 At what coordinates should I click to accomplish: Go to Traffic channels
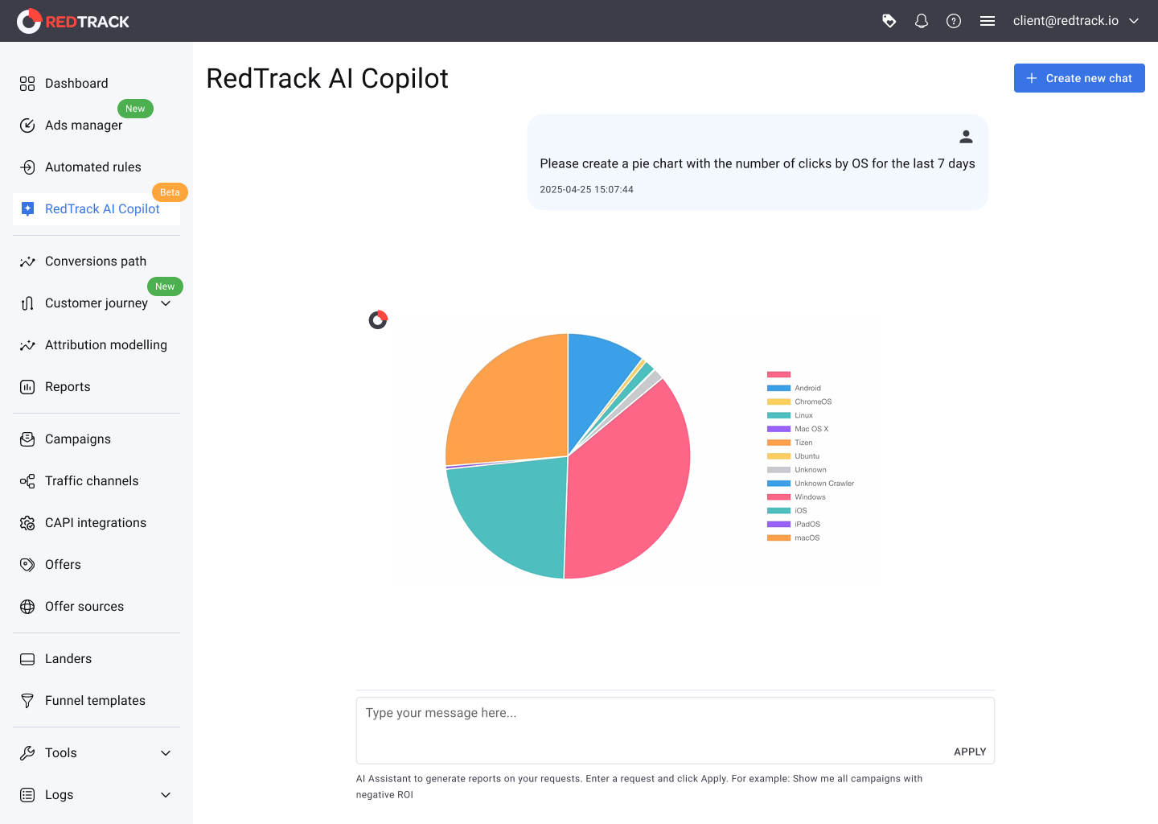[x=92, y=481]
